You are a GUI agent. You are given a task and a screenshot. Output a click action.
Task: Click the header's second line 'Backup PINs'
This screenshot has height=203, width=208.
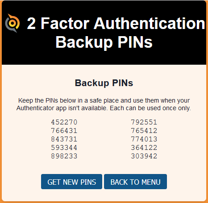(x=104, y=42)
